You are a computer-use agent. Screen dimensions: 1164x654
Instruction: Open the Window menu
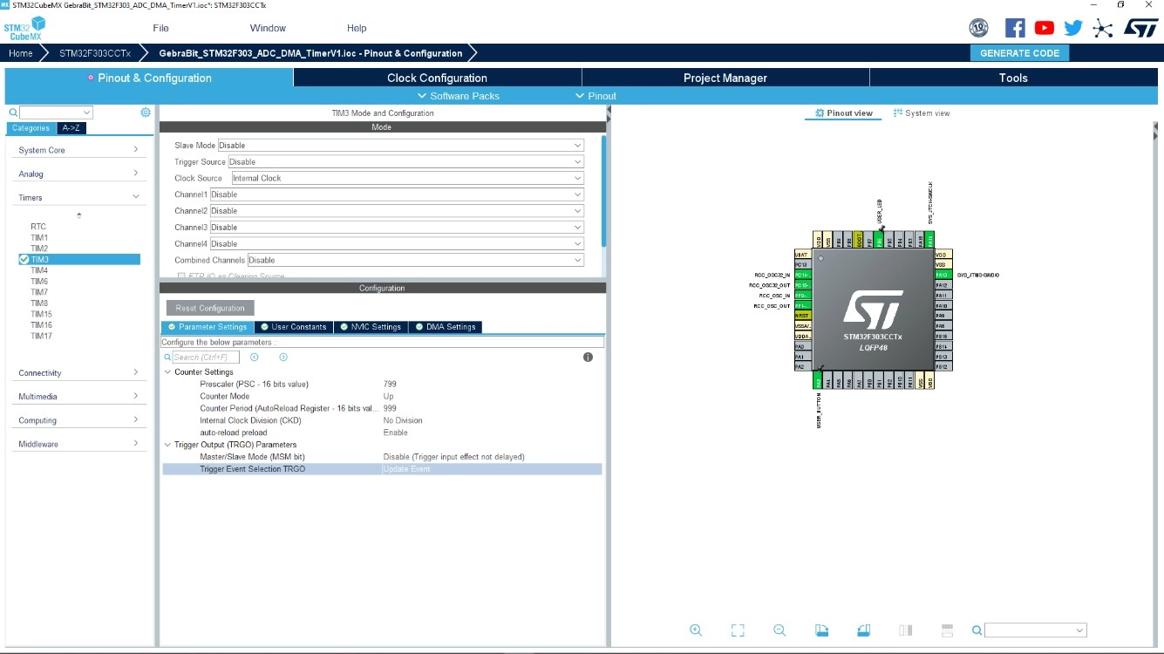[268, 28]
